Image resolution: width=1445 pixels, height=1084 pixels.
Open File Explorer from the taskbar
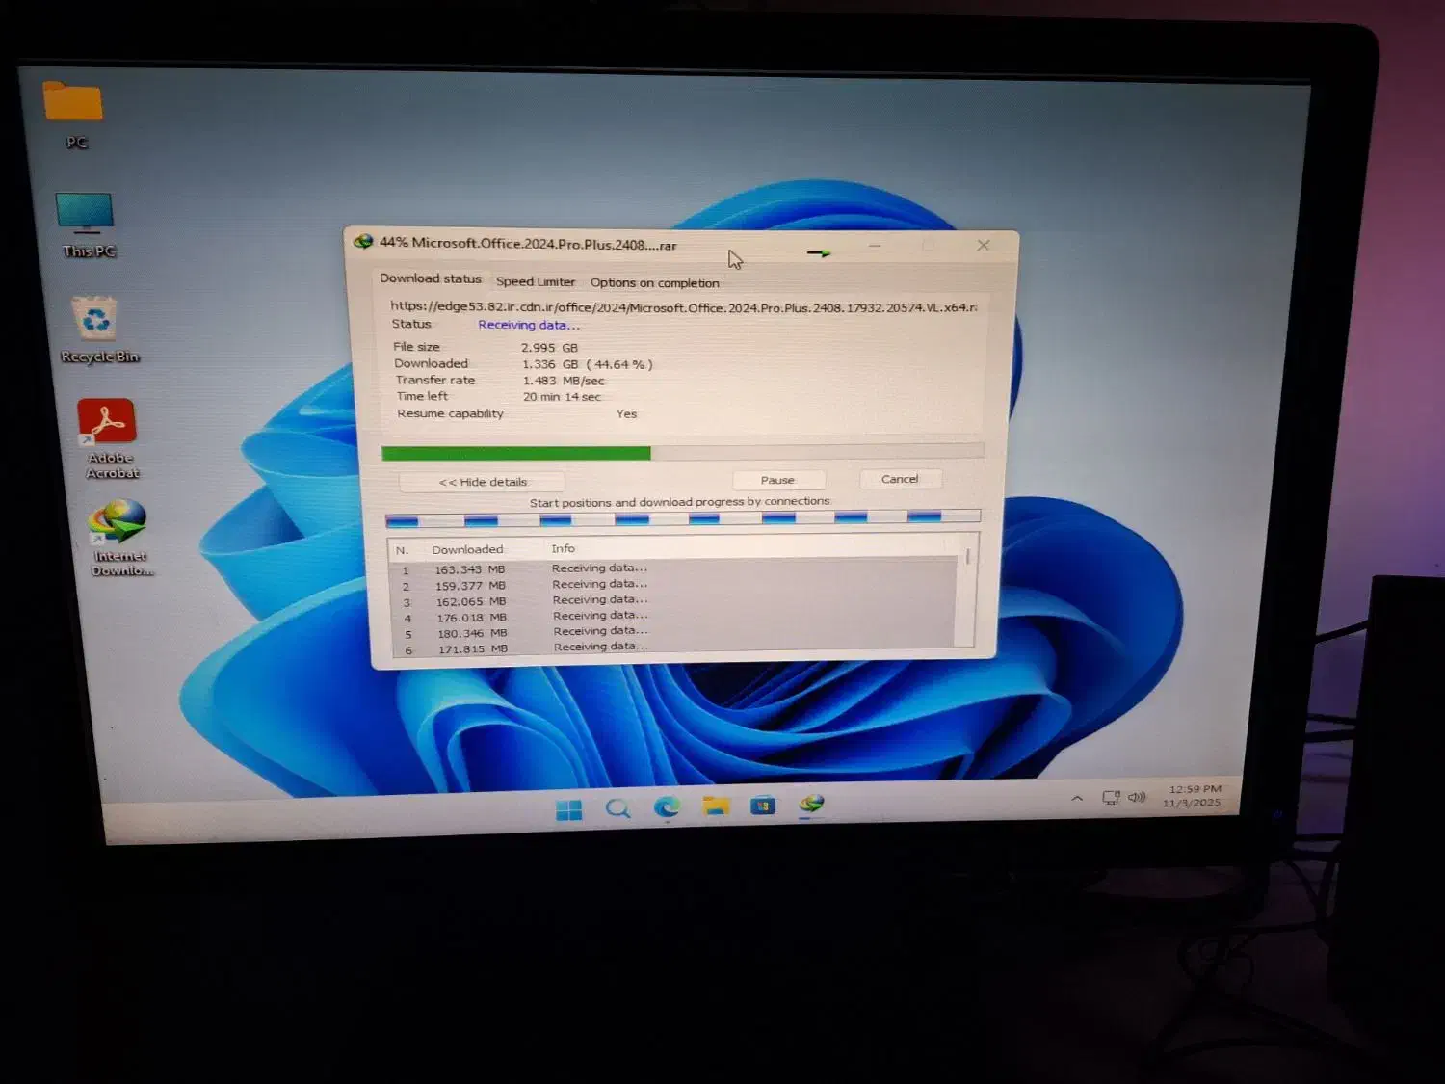[x=716, y=806]
